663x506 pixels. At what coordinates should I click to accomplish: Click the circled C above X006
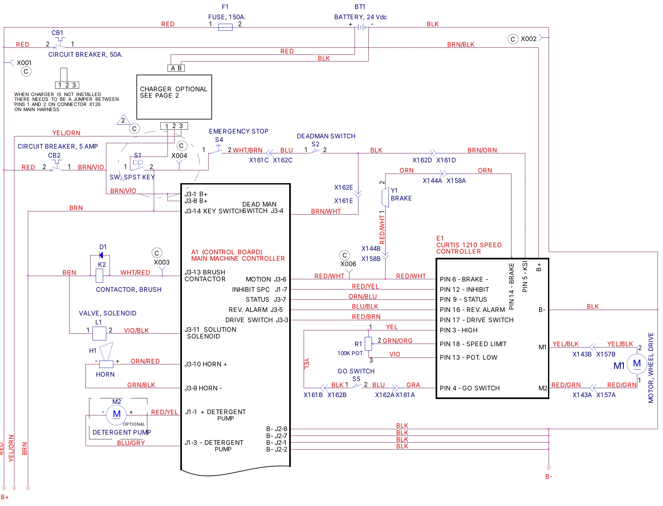[344, 255]
